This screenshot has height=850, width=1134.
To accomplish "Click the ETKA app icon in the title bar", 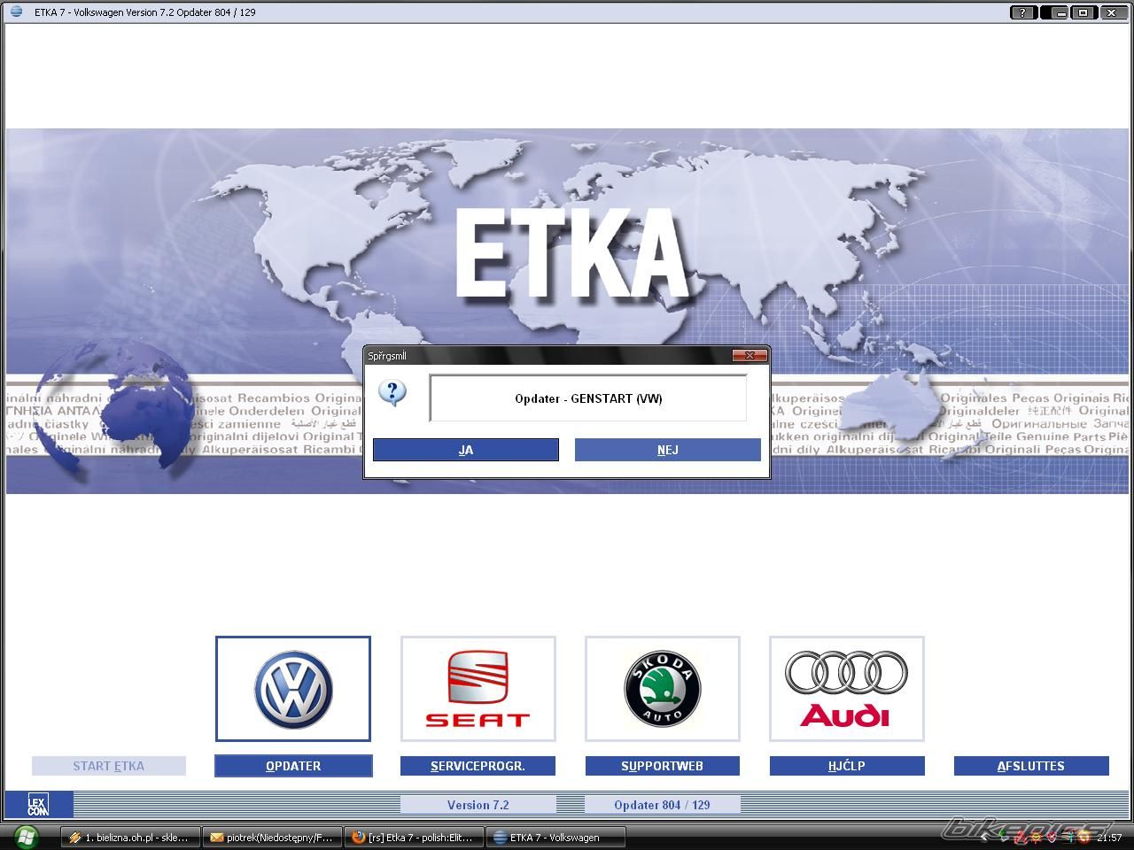I will (x=16, y=12).
